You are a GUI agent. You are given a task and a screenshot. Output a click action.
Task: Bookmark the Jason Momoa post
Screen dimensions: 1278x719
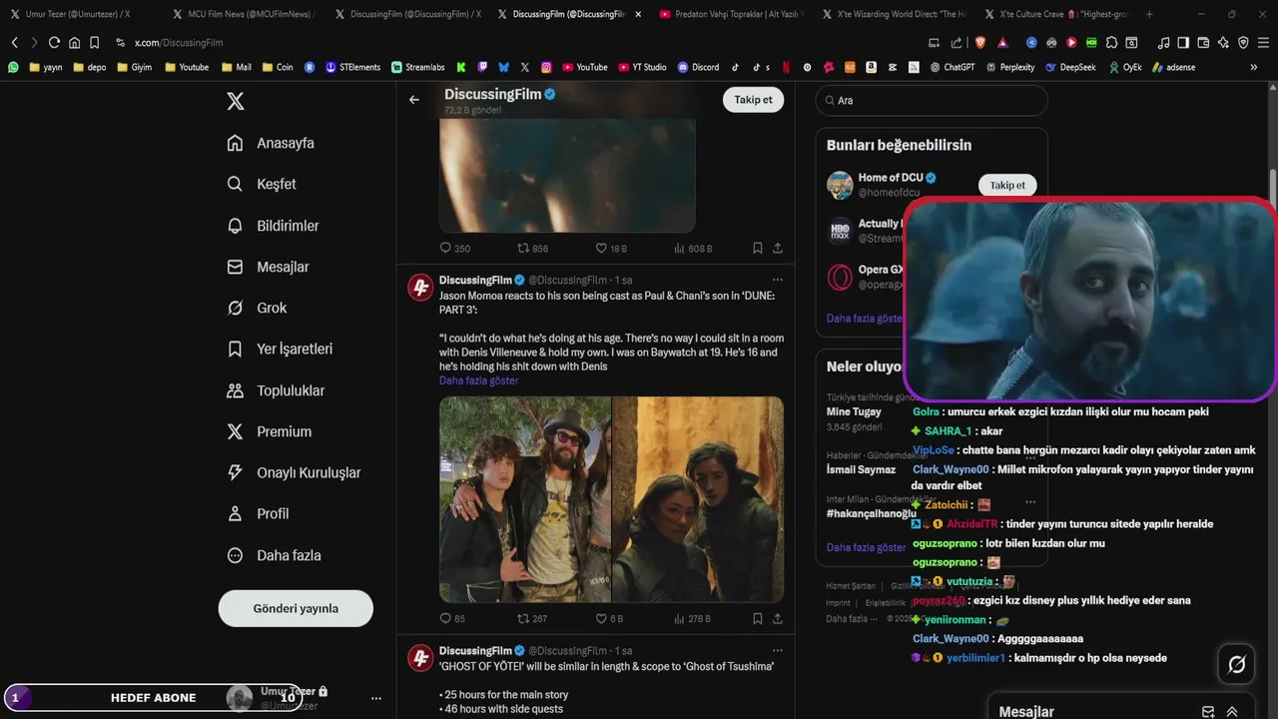[758, 618]
